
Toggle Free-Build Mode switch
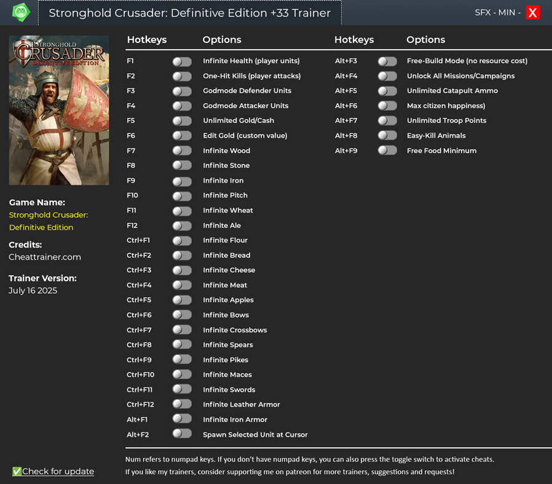(387, 61)
